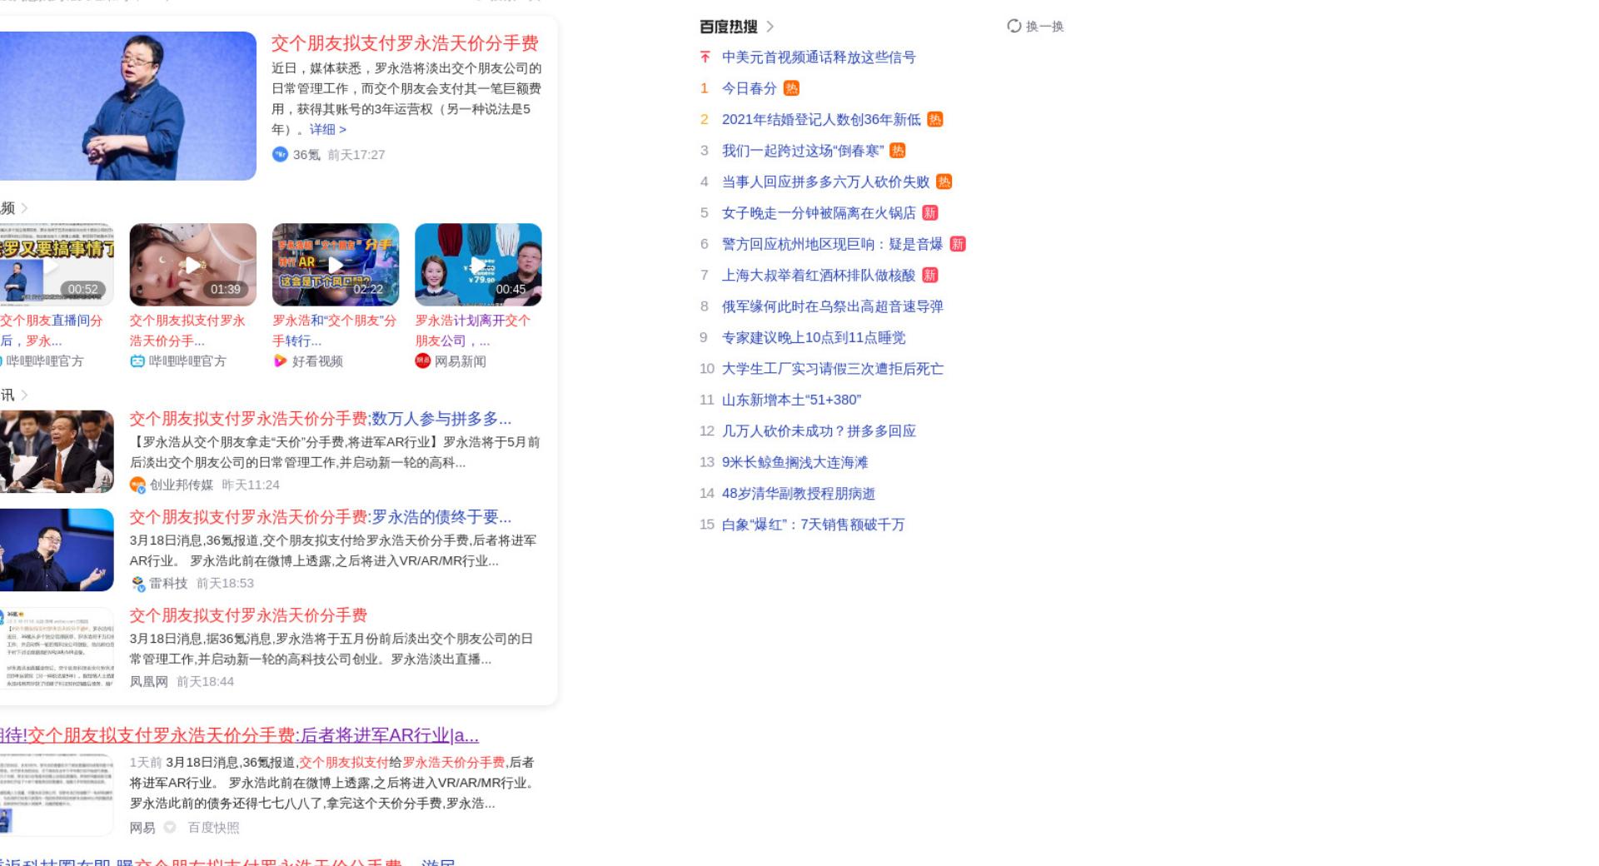The width and height of the screenshot is (1599, 866).
Task: Click the 雷科技 source logo icon
Action: [137, 584]
